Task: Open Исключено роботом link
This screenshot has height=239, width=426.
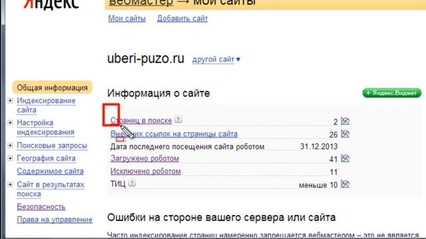Action: click(145, 171)
